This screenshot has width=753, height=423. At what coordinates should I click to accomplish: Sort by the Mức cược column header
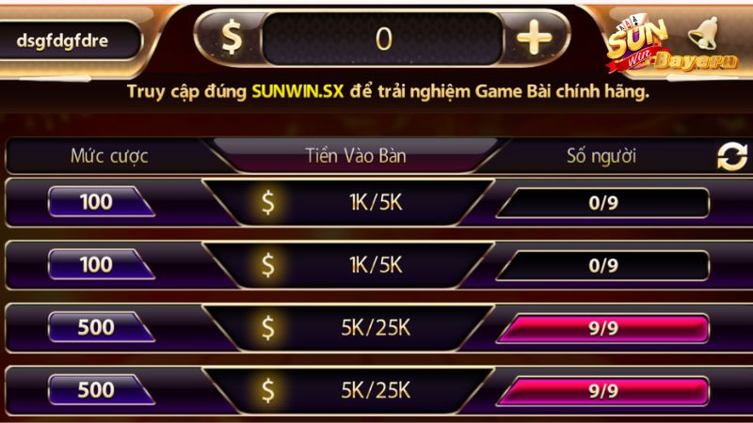[109, 156]
